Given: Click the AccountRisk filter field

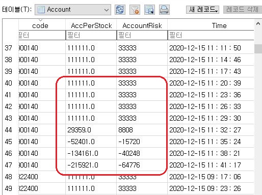Looking at the screenshot, I should (x=142, y=35).
